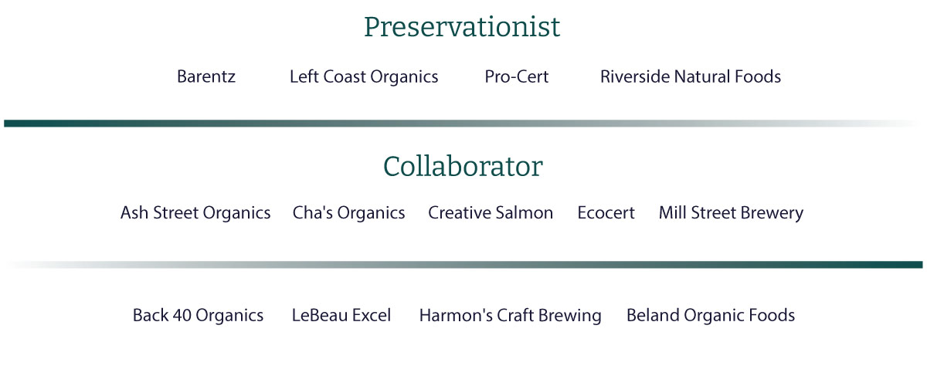Click the Creative Salmon name
Viewport: 927px width, 366px height.
click(491, 212)
